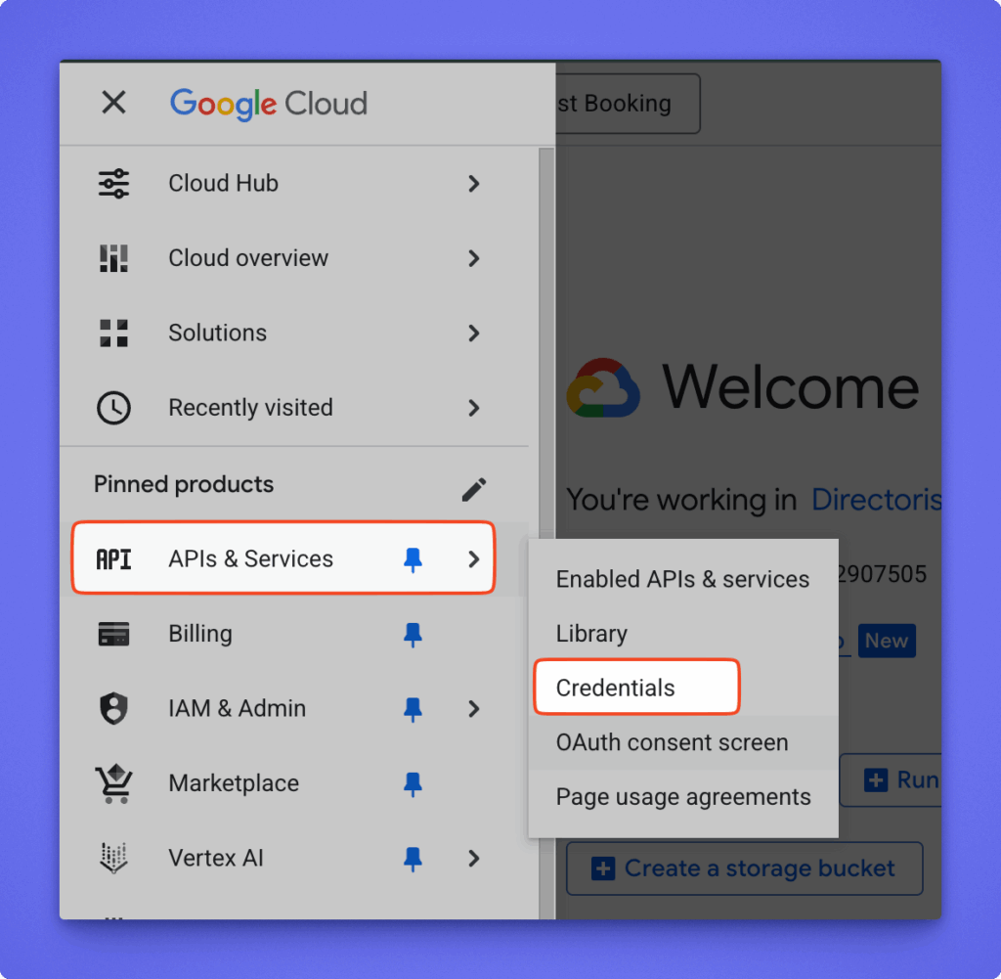The width and height of the screenshot is (1001, 979).
Task: Click the Marketplace cart icon
Action: tap(114, 783)
